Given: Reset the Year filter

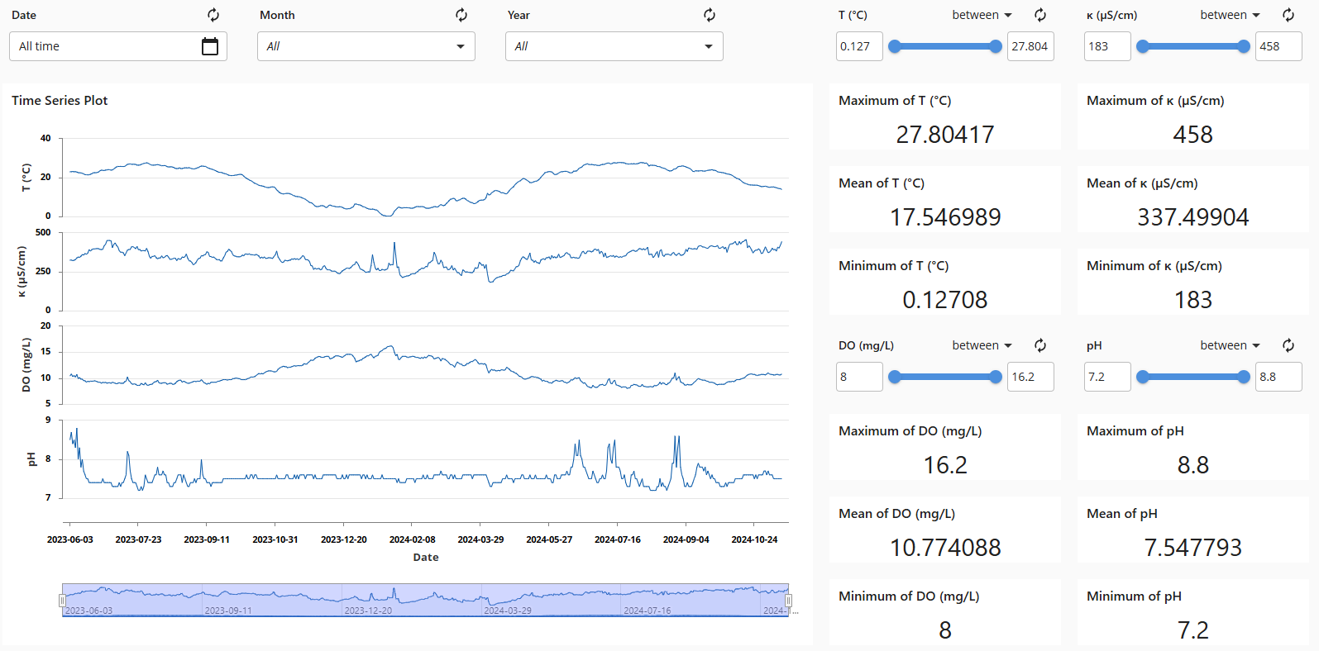Looking at the screenshot, I should click(x=710, y=15).
